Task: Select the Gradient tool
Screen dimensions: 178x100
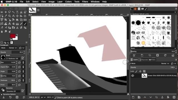Action: pos(17,24)
